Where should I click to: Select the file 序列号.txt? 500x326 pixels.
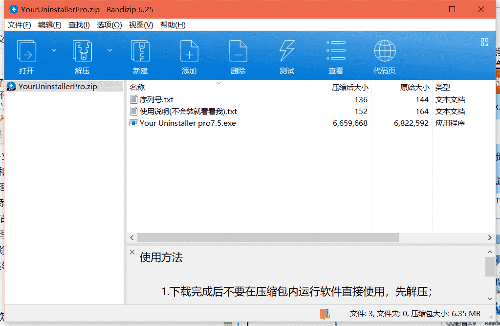tap(156, 100)
